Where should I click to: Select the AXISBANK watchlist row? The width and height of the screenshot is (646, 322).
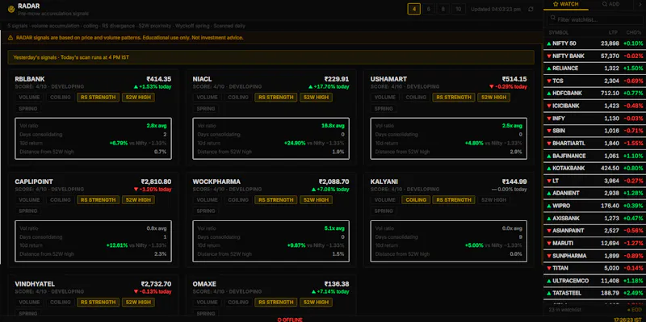pyautogui.click(x=595, y=218)
